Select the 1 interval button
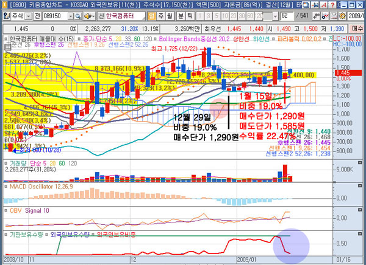 pyautogui.click(x=200, y=16)
